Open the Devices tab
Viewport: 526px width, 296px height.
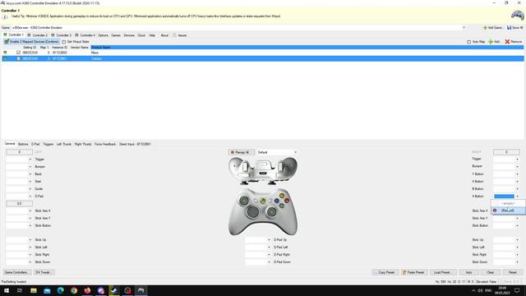pos(129,35)
